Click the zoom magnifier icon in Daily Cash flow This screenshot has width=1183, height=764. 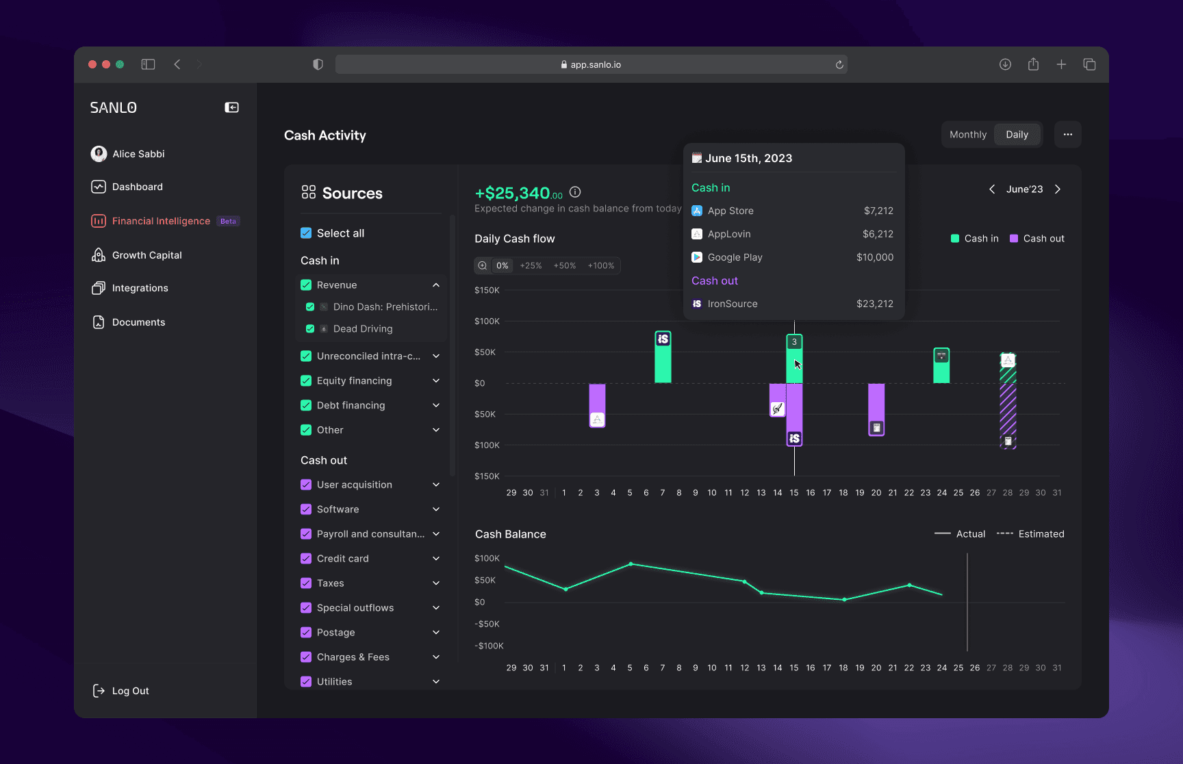(483, 265)
